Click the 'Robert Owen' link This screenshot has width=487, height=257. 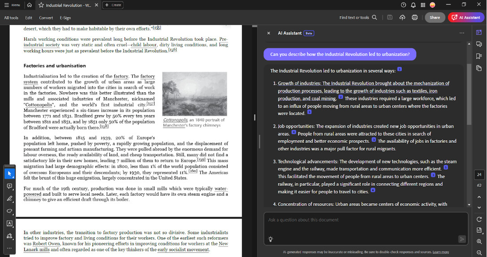click(46, 244)
